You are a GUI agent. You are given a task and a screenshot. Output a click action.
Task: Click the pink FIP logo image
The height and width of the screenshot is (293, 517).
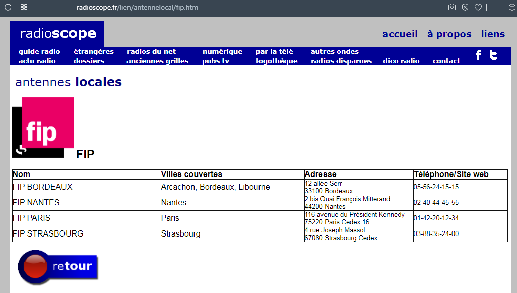pyautogui.click(x=43, y=128)
